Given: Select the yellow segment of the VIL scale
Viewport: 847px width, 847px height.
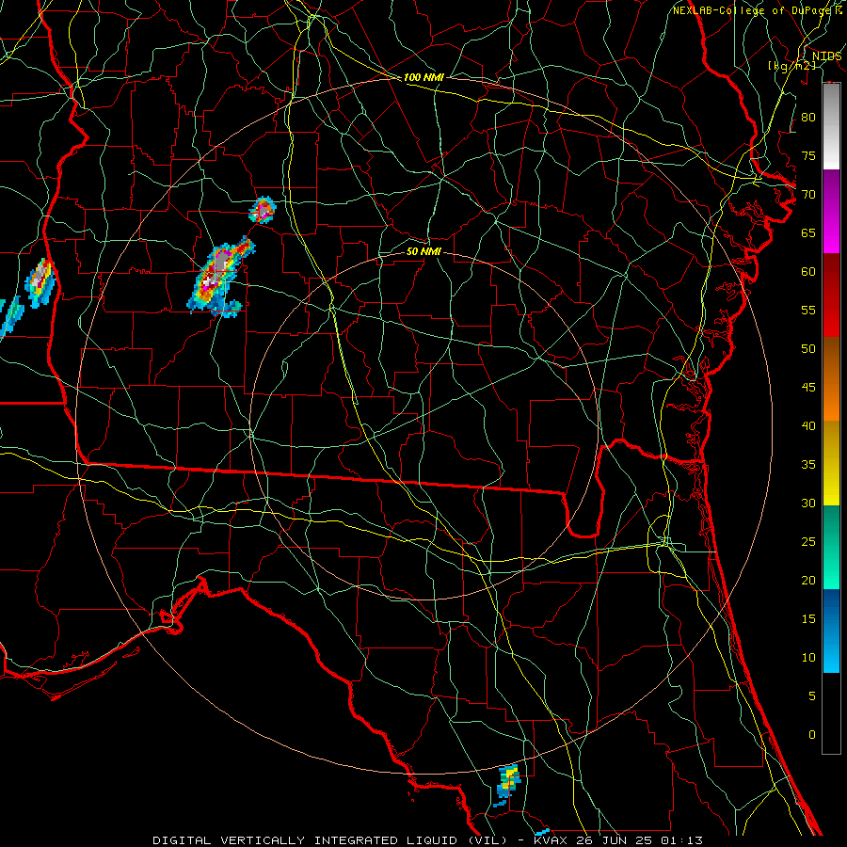Looking at the screenshot, I should 831,463.
